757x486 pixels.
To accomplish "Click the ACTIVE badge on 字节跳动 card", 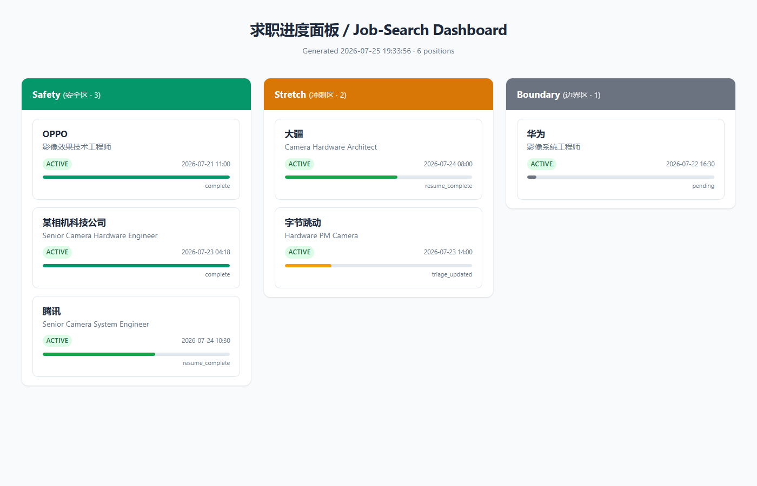I will (300, 252).
